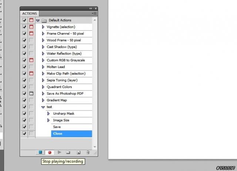
Task: Toggle empty dialog box for Wood Frame
Action: [x=31, y=40]
